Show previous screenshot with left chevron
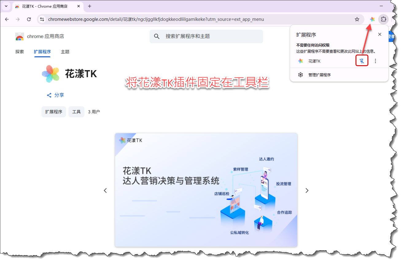The width and height of the screenshot is (404, 264). [105, 190]
